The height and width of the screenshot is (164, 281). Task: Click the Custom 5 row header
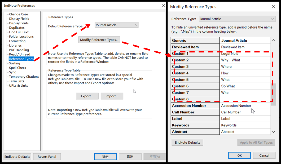tap(195, 79)
